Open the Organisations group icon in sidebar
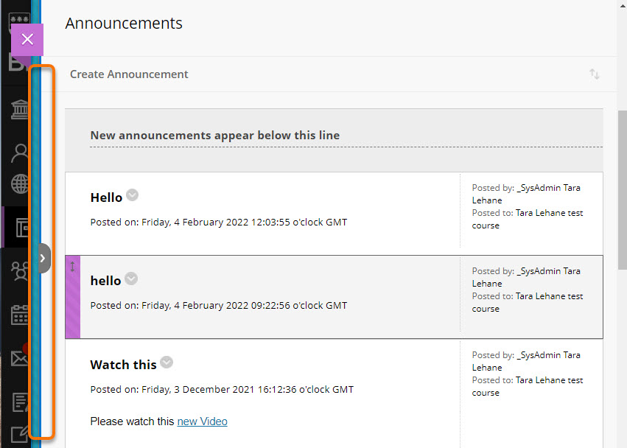 (20, 271)
